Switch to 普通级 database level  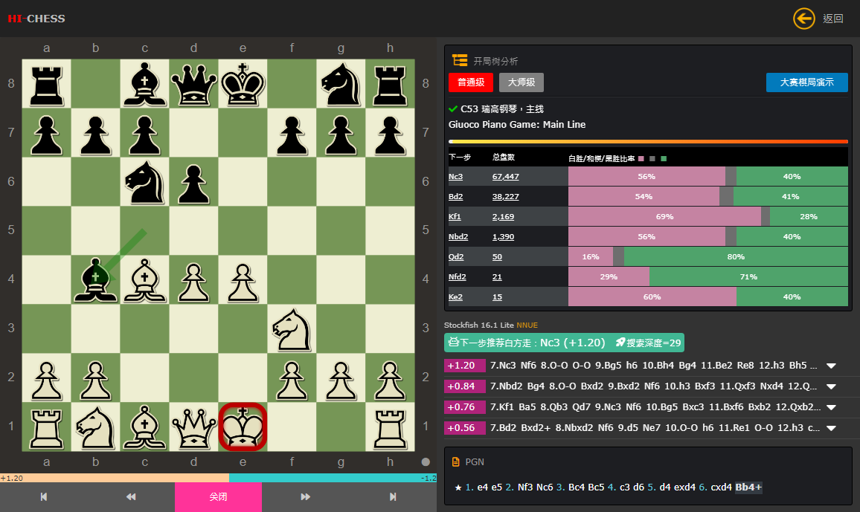click(x=471, y=82)
